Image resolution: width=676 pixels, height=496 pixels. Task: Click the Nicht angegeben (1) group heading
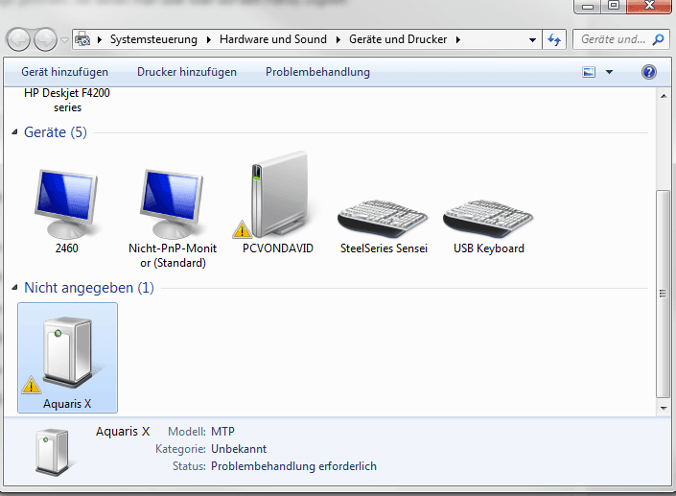pos(89,287)
